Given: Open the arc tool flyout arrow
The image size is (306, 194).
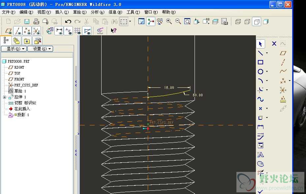Looking at the screenshot, I should click(x=267, y=81).
